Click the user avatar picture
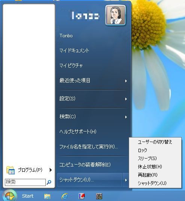Viewport: 185px width, 201px height. [x=116, y=15]
